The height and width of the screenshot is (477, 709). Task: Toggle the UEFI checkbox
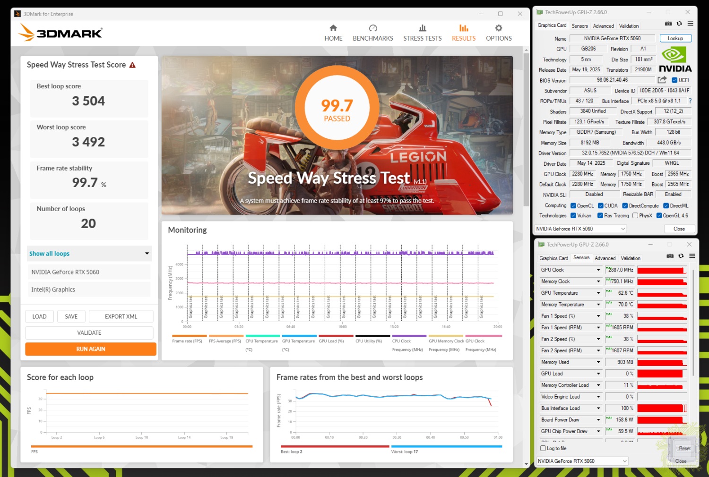[x=674, y=80]
